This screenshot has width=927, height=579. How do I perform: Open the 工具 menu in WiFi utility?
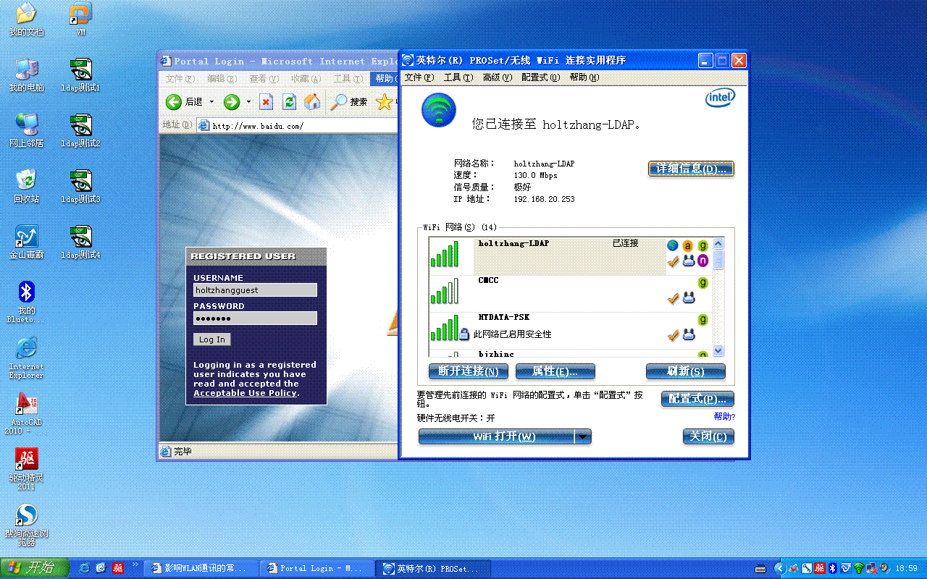458,77
